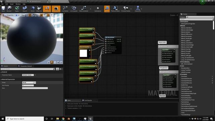Image resolution: width=215 pixels, height=121 pixels.
Task: Click the Desc text field
Action: click(x=35, y=88)
